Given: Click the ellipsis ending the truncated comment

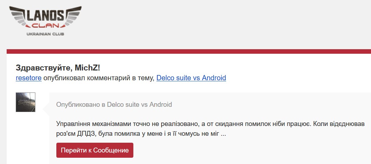Looking at the screenshot, I should tap(223, 134).
